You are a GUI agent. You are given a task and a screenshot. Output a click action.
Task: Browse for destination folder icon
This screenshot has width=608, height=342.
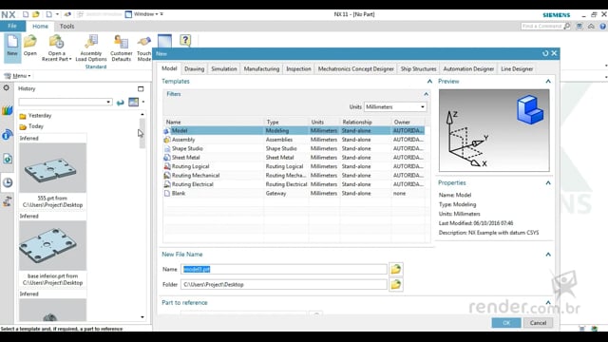(x=395, y=285)
